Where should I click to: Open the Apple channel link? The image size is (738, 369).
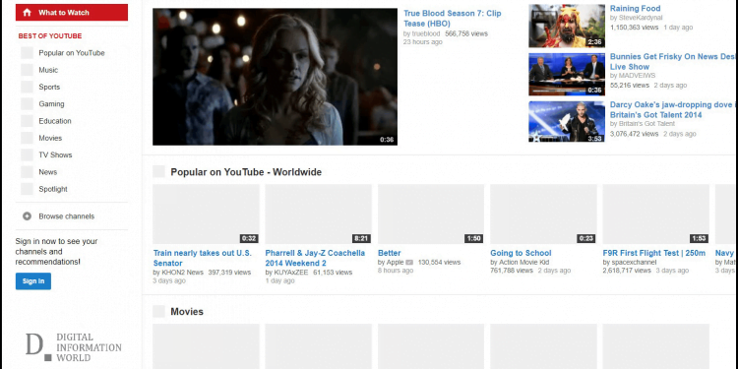click(395, 262)
